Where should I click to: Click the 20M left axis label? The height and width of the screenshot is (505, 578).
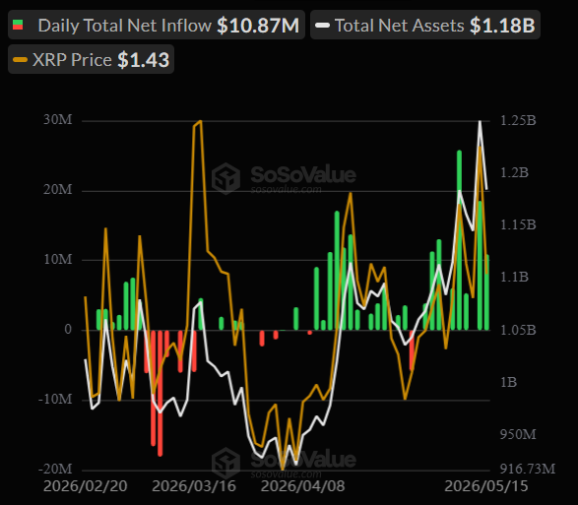click(58, 189)
